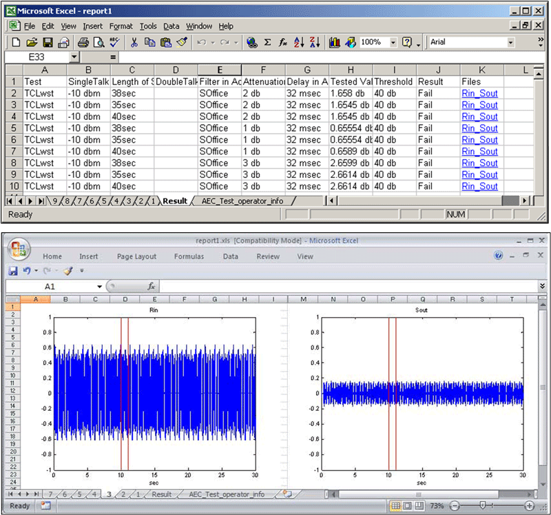Click the macro record icon in the new Excel status bar
The image size is (551, 515).
(x=45, y=505)
